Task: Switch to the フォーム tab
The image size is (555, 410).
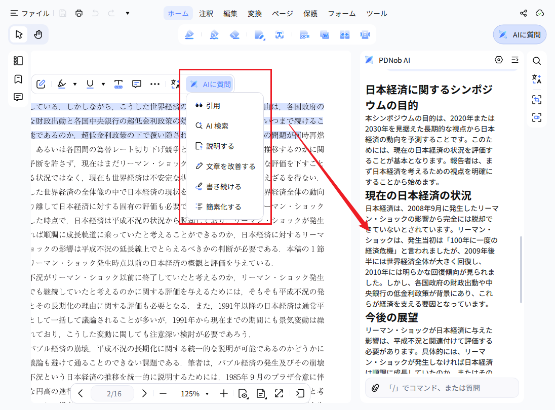Action: [x=342, y=14]
